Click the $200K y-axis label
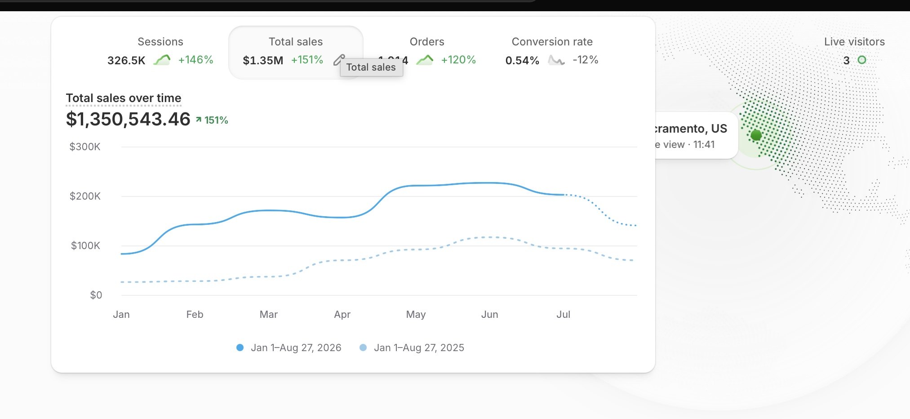The width and height of the screenshot is (910, 419). point(85,196)
